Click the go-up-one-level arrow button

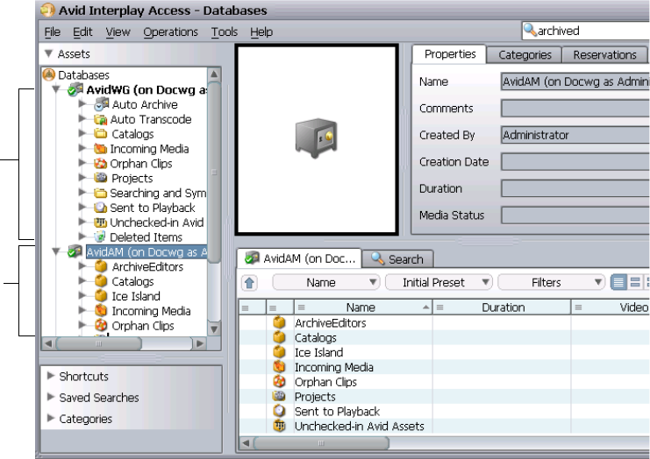click(249, 283)
